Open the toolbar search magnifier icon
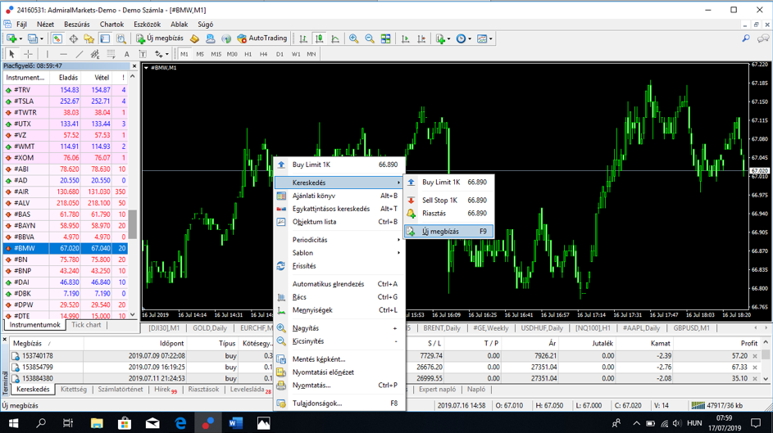Screen dimensions: 773x433 tap(746, 38)
